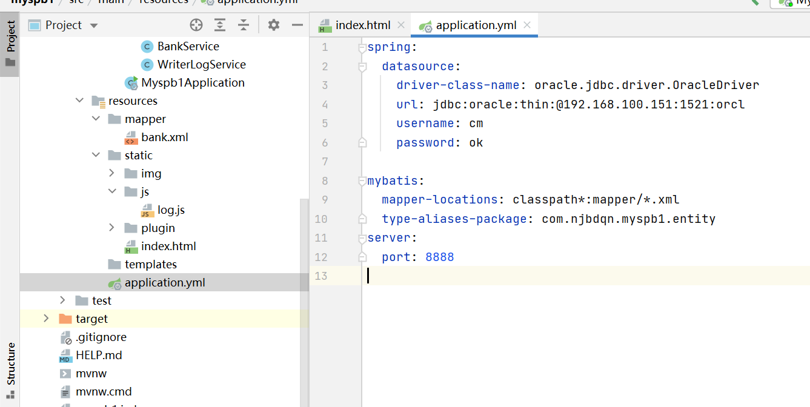Collapse the js folder
Screen dimensions: 810x407
coord(111,191)
